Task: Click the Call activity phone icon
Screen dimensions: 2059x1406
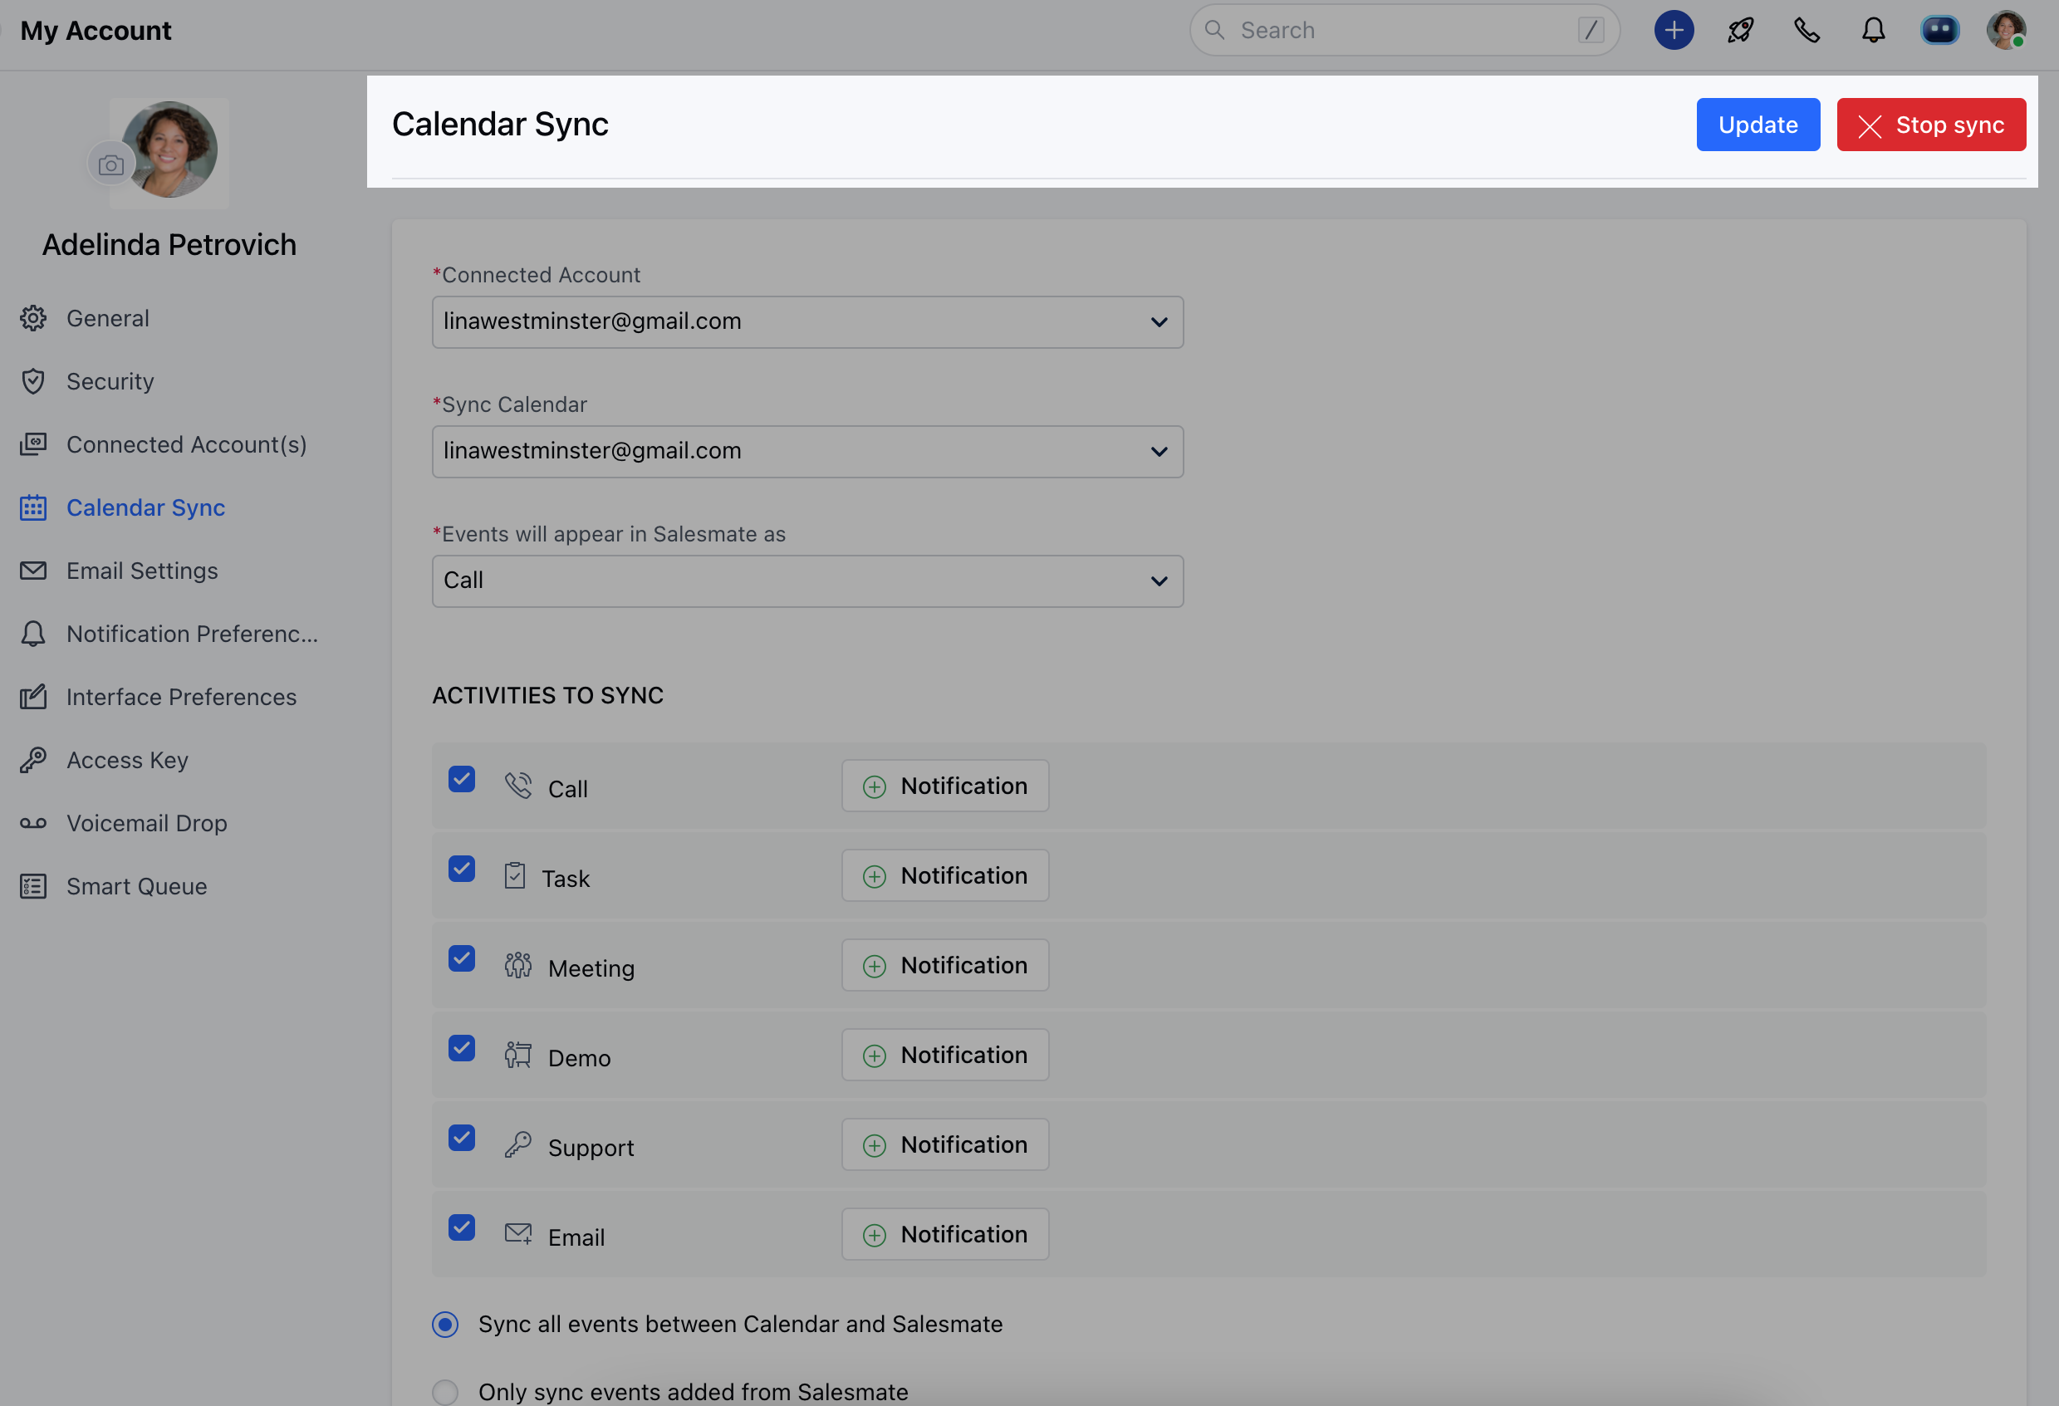Action: (x=518, y=785)
